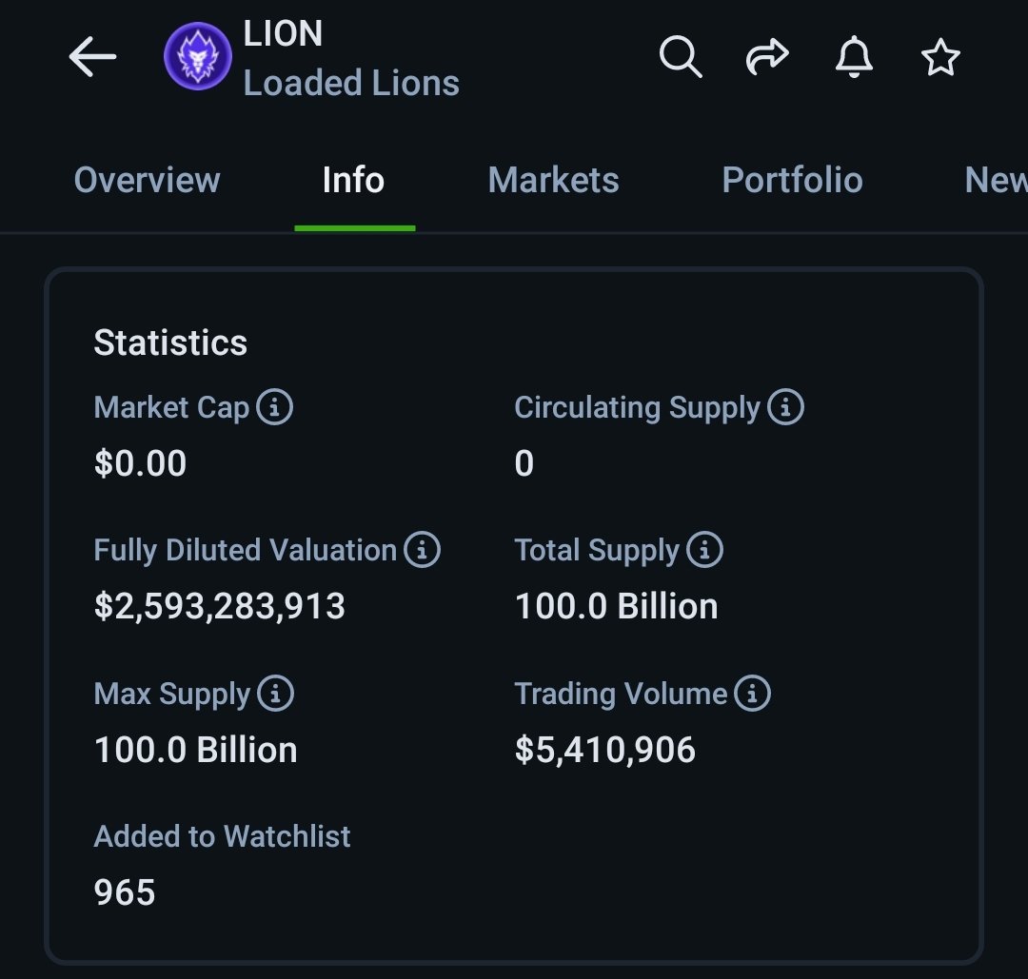This screenshot has width=1028, height=979.
Task: Show Max Supply info tooltip
Action: click(x=275, y=694)
